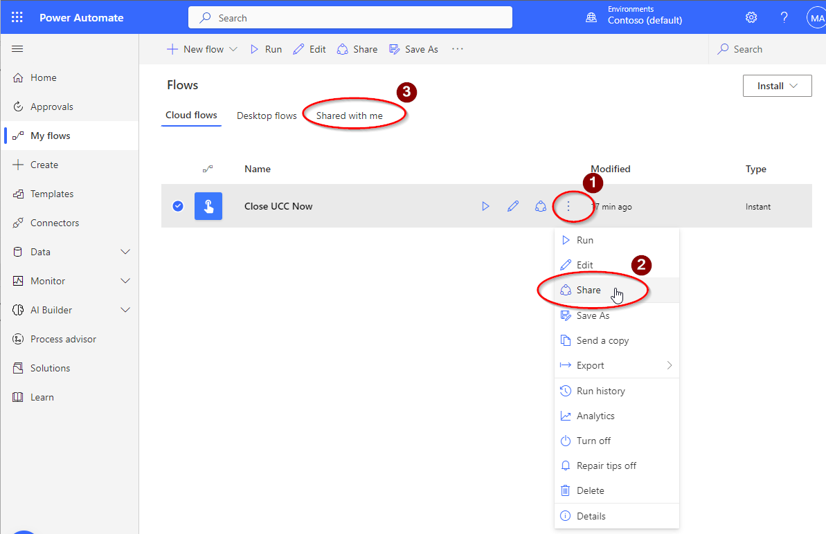This screenshot has height=534, width=826.
Task: Switch to the Desktop flows tab
Action: [267, 116]
